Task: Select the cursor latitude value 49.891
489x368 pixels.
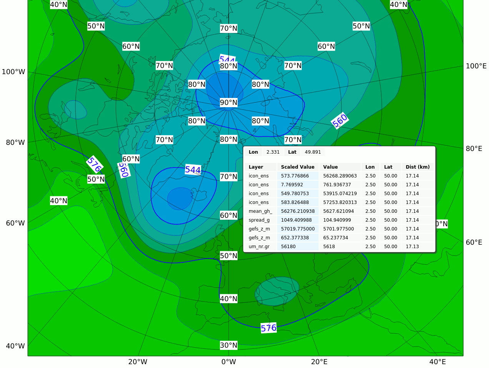Action: (x=313, y=152)
